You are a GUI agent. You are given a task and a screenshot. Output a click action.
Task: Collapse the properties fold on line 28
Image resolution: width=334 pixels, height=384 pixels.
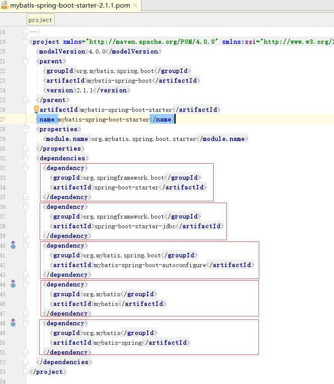(x=26, y=129)
